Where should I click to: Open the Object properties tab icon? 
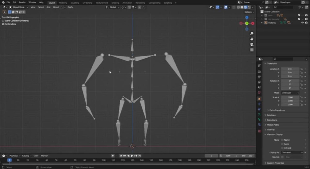click(259, 99)
